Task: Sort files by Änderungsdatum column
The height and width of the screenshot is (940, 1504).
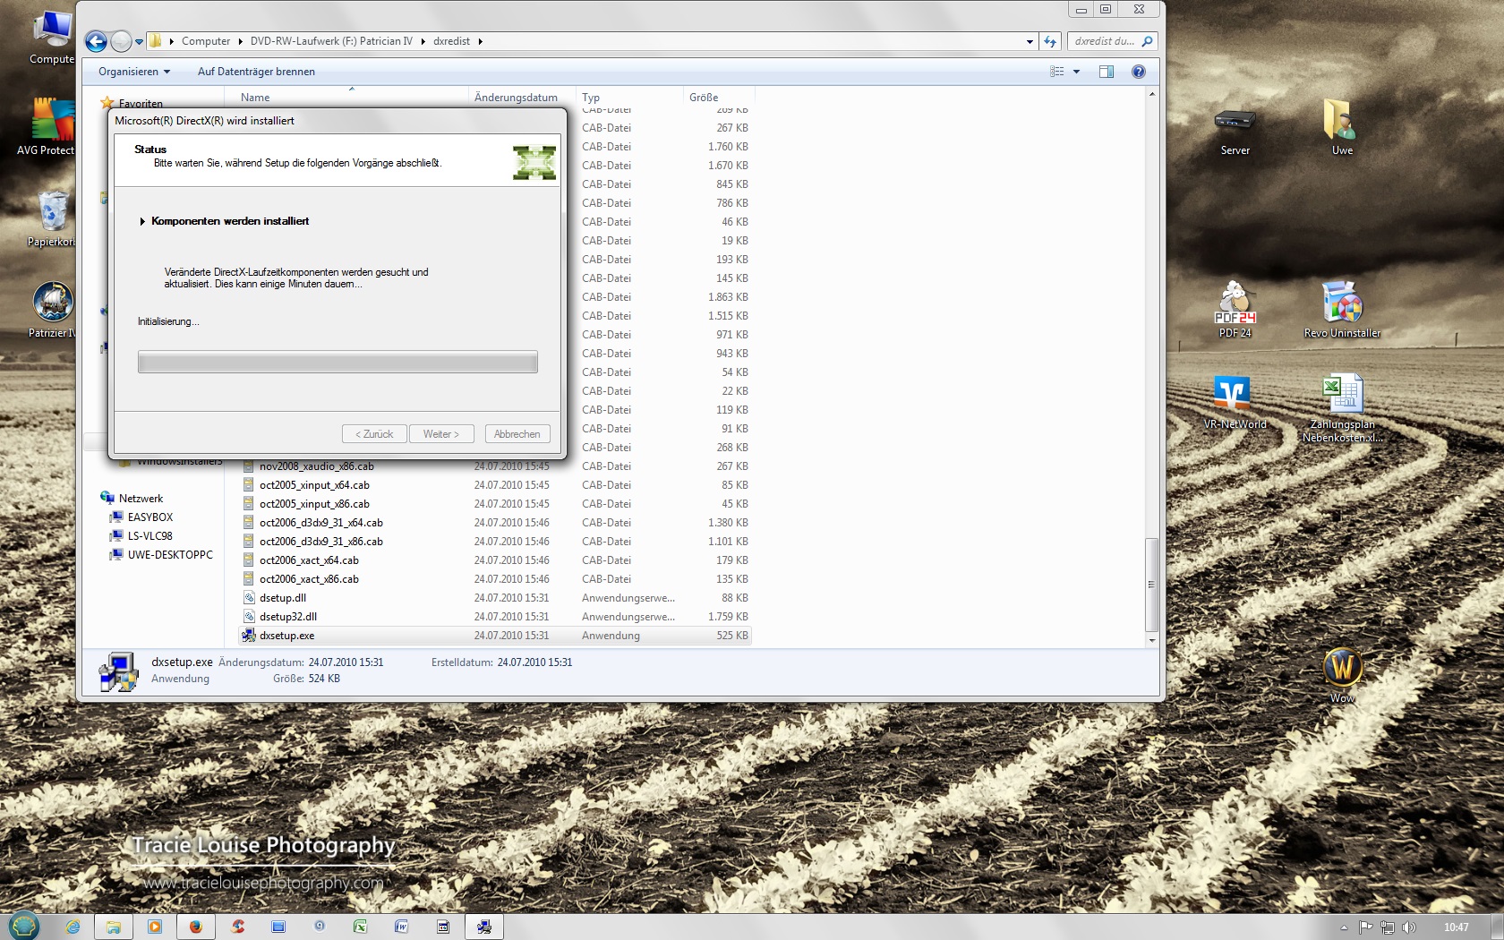Action: pos(516,97)
